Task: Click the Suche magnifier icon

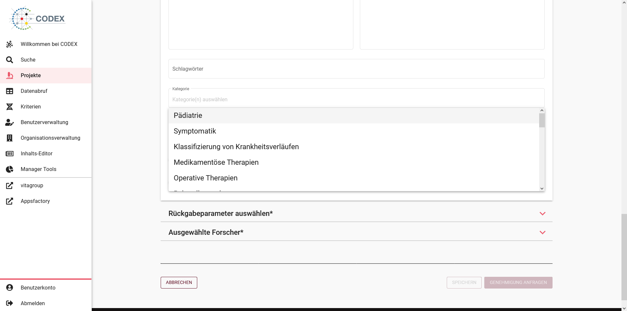Action: [x=9, y=60]
